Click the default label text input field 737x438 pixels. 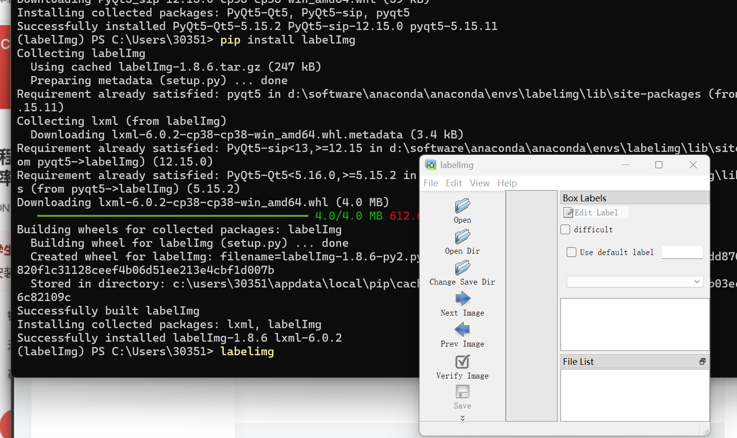point(682,252)
